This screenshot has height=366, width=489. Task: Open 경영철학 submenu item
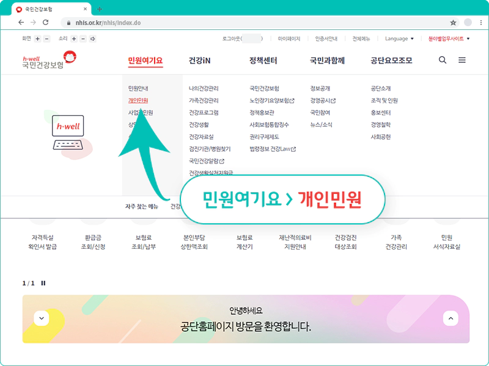(x=380, y=125)
